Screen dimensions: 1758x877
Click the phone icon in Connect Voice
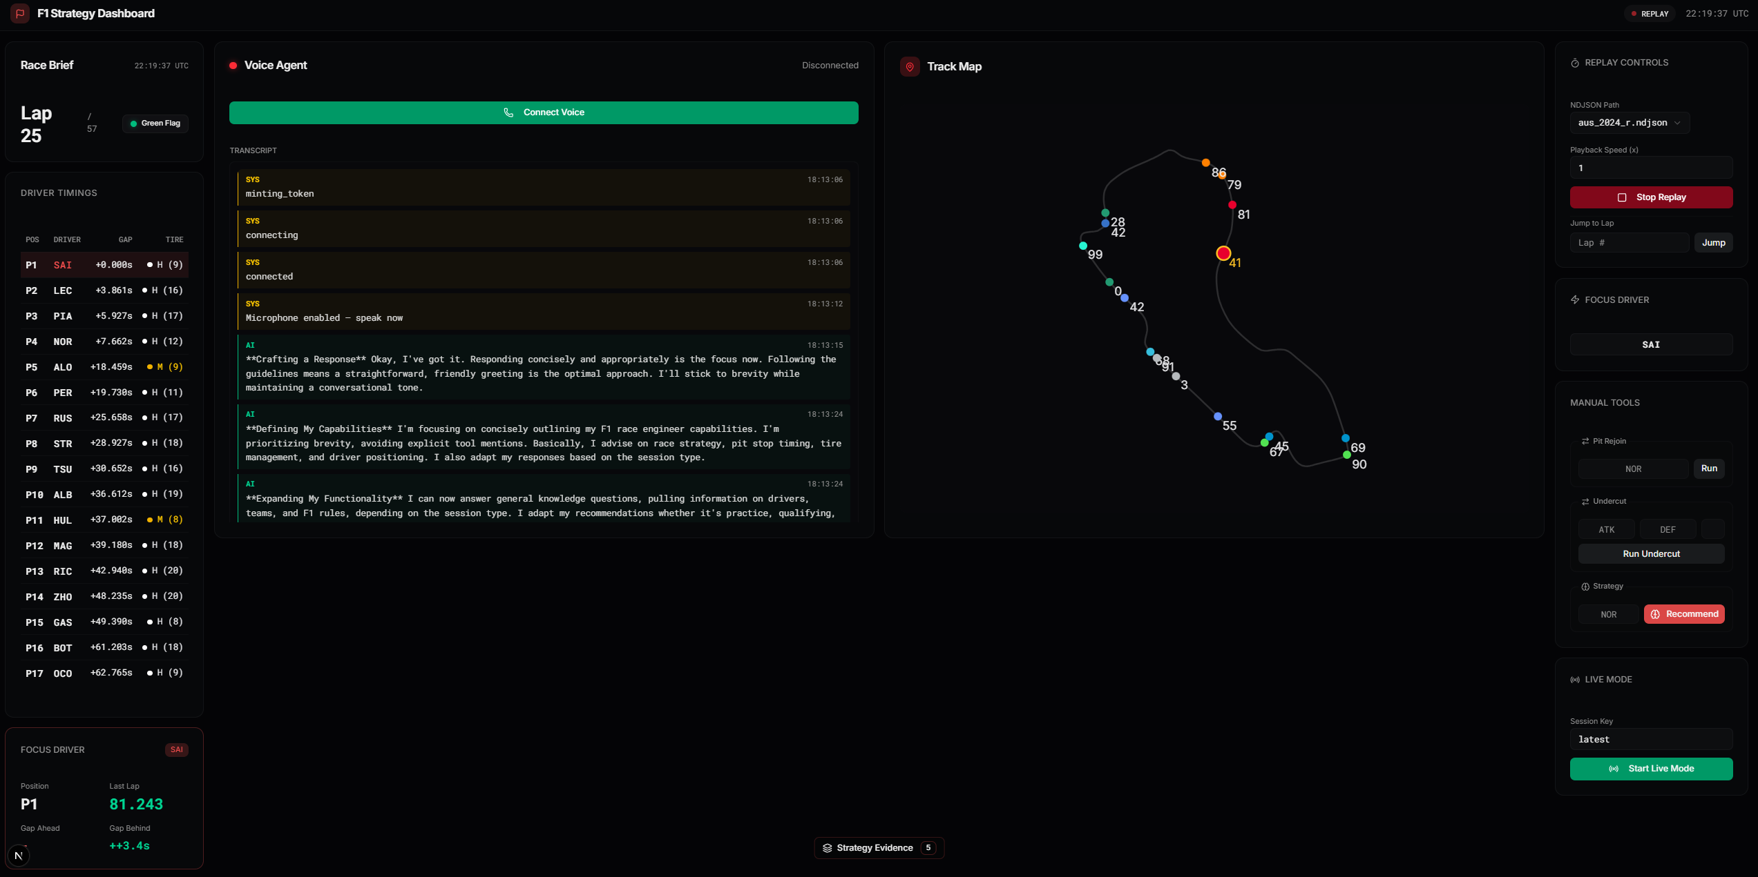[508, 112]
